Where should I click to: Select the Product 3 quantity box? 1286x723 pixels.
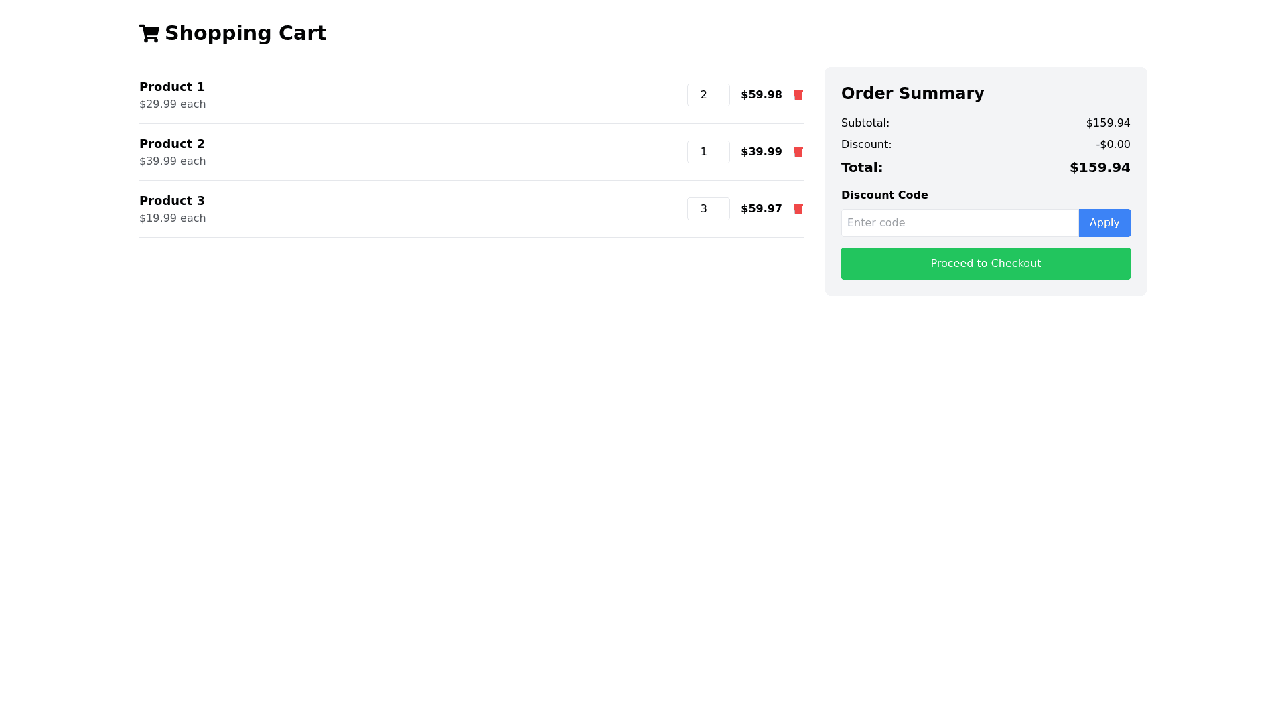click(x=708, y=209)
